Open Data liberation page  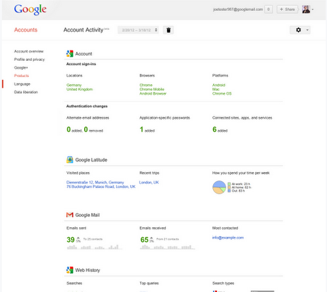click(x=26, y=92)
